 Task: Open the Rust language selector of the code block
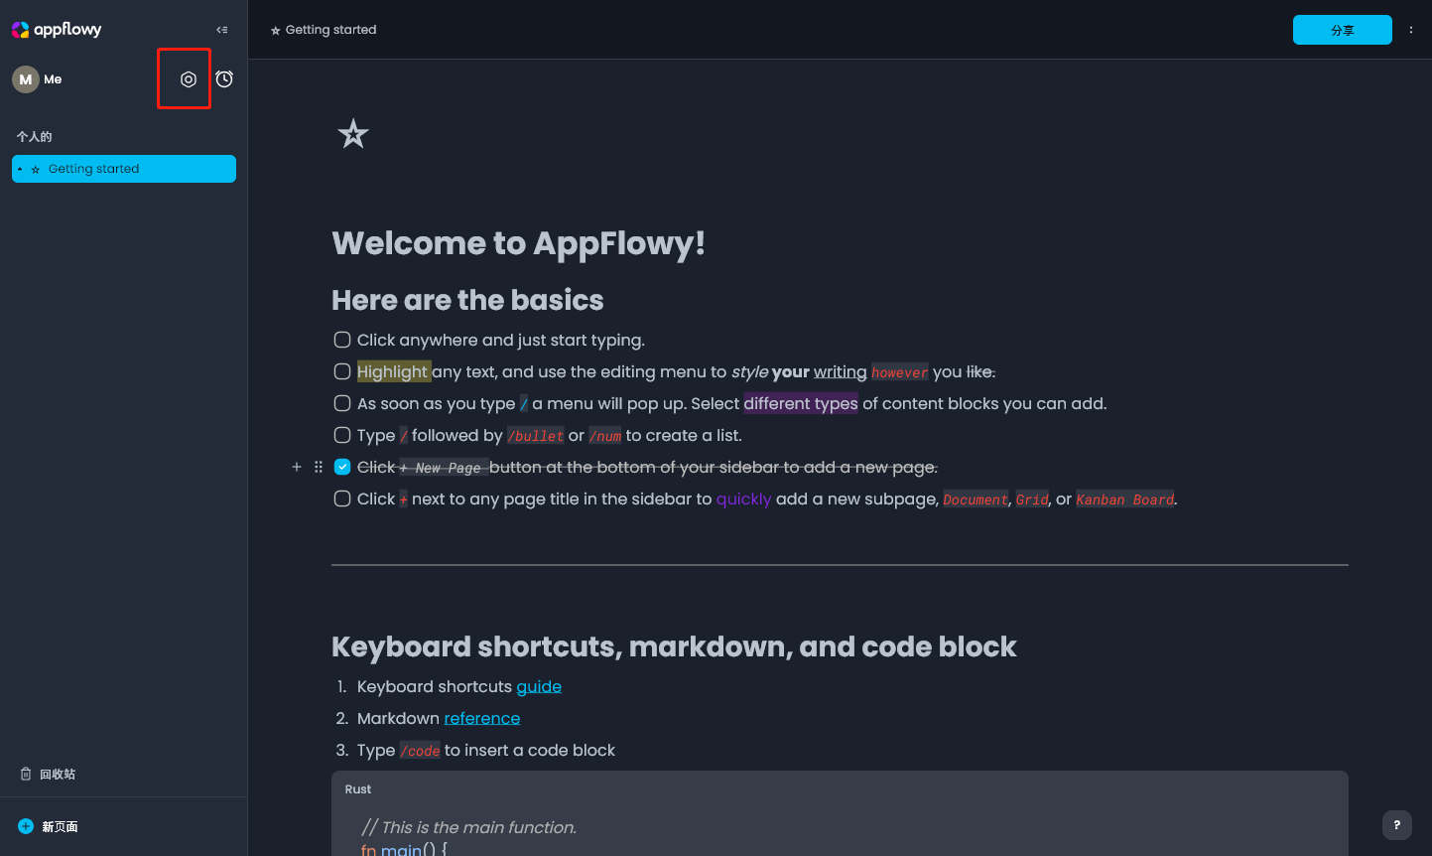click(x=358, y=789)
